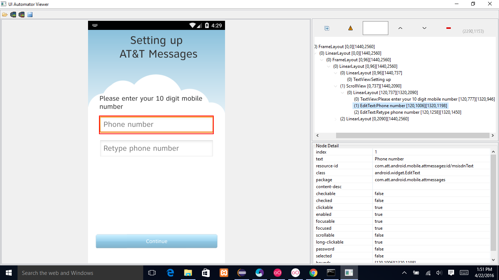Click the Phone number field in the screenshot
Viewport: 499px width, 280px height.
pos(156,125)
